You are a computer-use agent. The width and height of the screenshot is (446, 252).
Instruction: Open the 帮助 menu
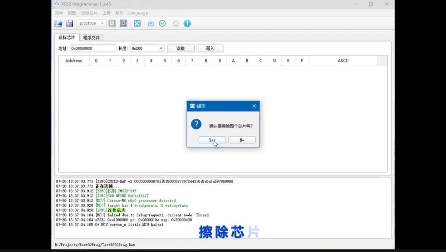(119, 13)
